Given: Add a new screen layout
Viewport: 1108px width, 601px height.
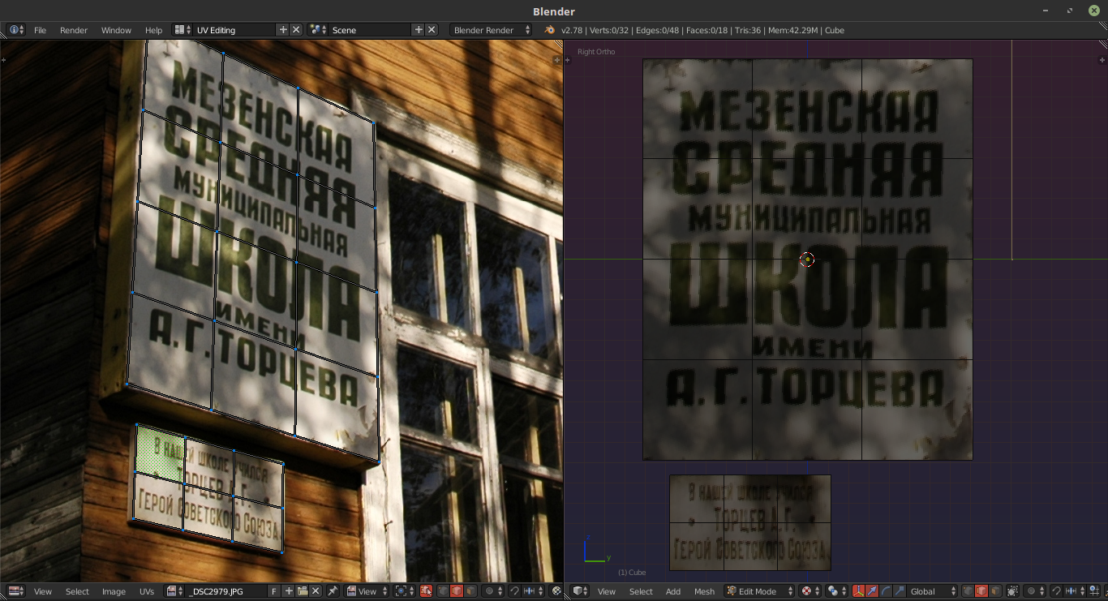Looking at the screenshot, I should pyautogui.click(x=283, y=30).
